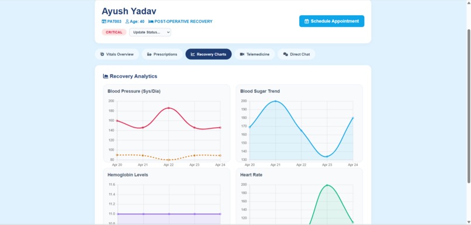Click the patient ID card icon beside PAT003
Screen dimensions: 471x225
(104, 22)
